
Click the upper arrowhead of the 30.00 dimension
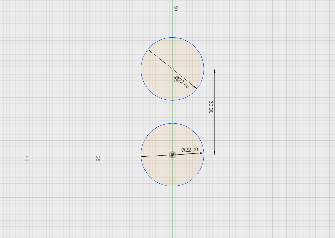tap(215, 71)
